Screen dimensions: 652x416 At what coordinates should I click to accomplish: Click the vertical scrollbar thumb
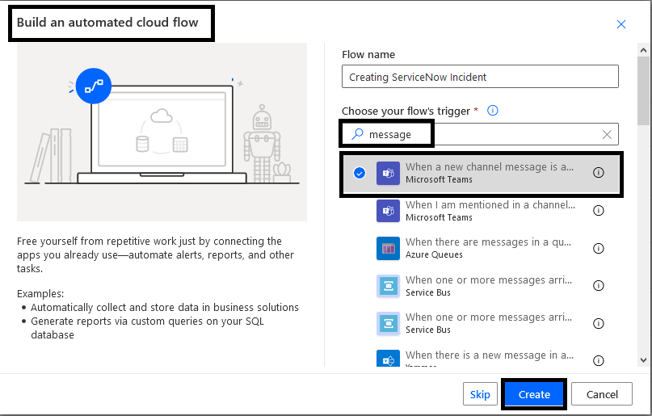pyautogui.click(x=643, y=90)
